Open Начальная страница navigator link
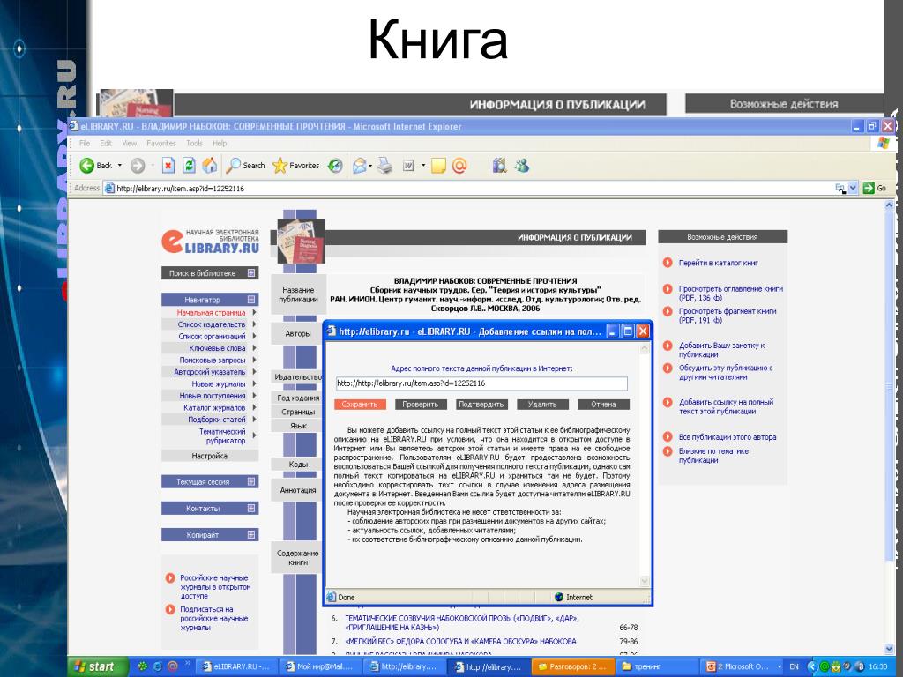This screenshot has width=903, height=677. (211, 313)
